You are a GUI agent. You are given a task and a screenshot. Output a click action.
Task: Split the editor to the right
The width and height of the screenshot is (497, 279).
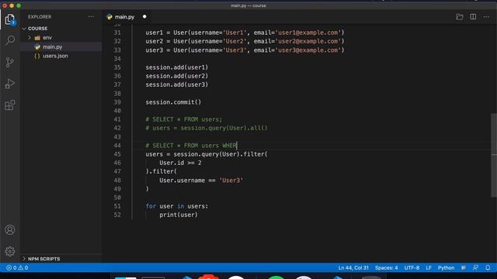coord(473,17)
